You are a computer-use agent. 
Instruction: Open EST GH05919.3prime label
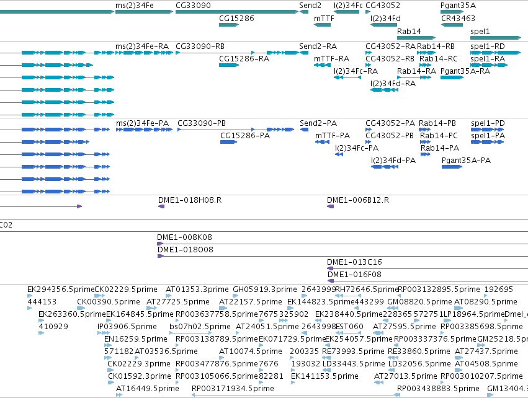click(x=265, y=290)
